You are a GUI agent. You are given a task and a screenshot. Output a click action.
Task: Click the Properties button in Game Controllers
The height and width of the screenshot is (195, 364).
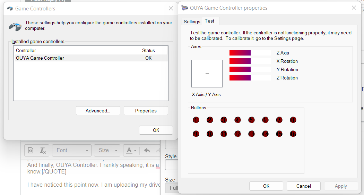[146, 111]
